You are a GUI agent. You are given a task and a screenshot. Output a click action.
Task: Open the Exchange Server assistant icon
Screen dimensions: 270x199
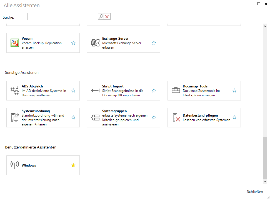tap(95, 43)
